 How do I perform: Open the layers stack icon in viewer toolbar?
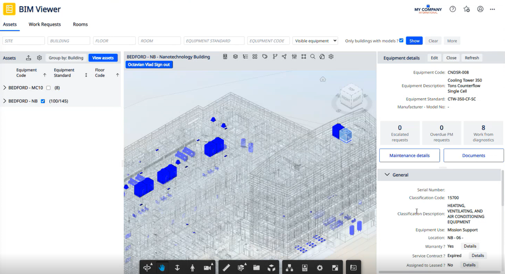coord(235,57)
